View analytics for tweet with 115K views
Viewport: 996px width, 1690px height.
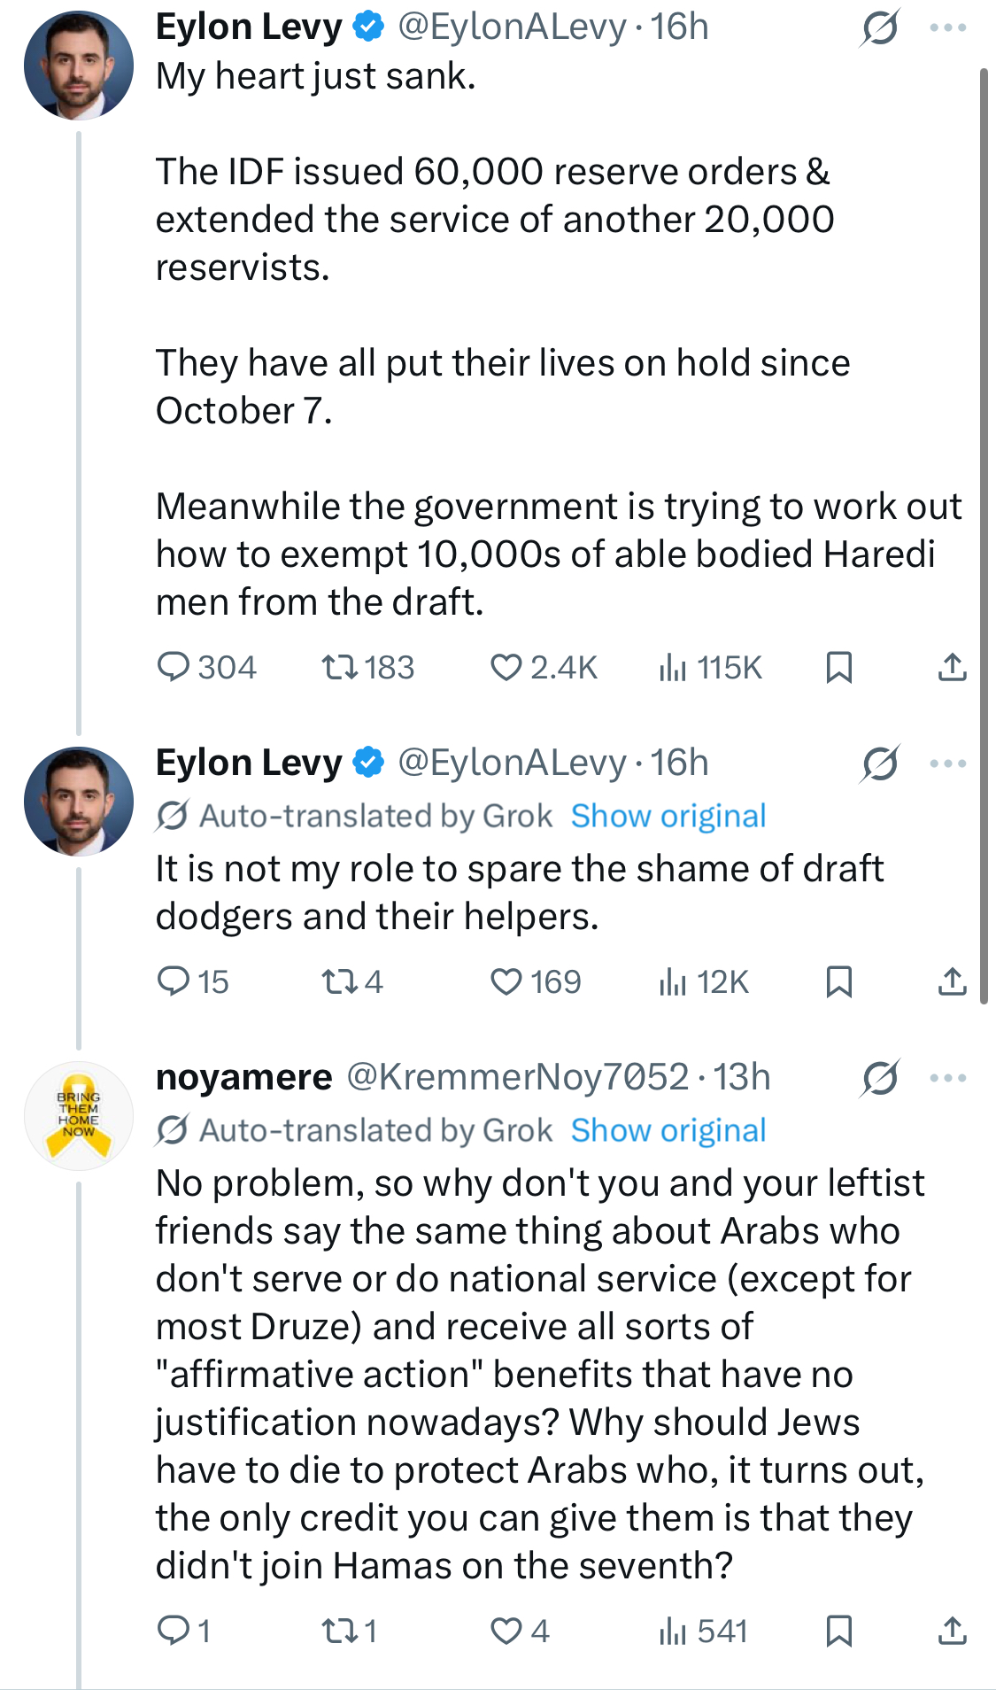pyautogui.click(x=673, y=667)
